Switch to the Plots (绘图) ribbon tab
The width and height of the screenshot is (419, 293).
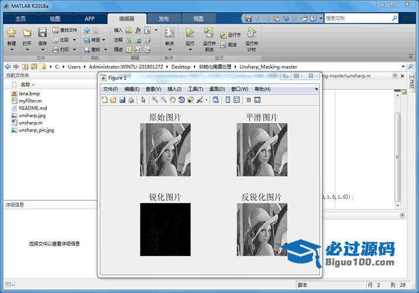coord(55,19)
